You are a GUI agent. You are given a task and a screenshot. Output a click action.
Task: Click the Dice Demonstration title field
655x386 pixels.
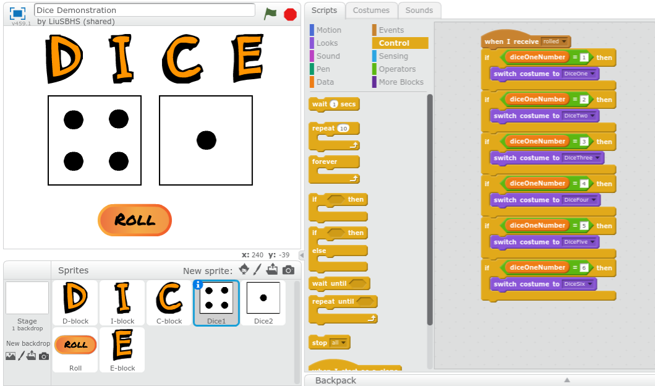(144, 10)
